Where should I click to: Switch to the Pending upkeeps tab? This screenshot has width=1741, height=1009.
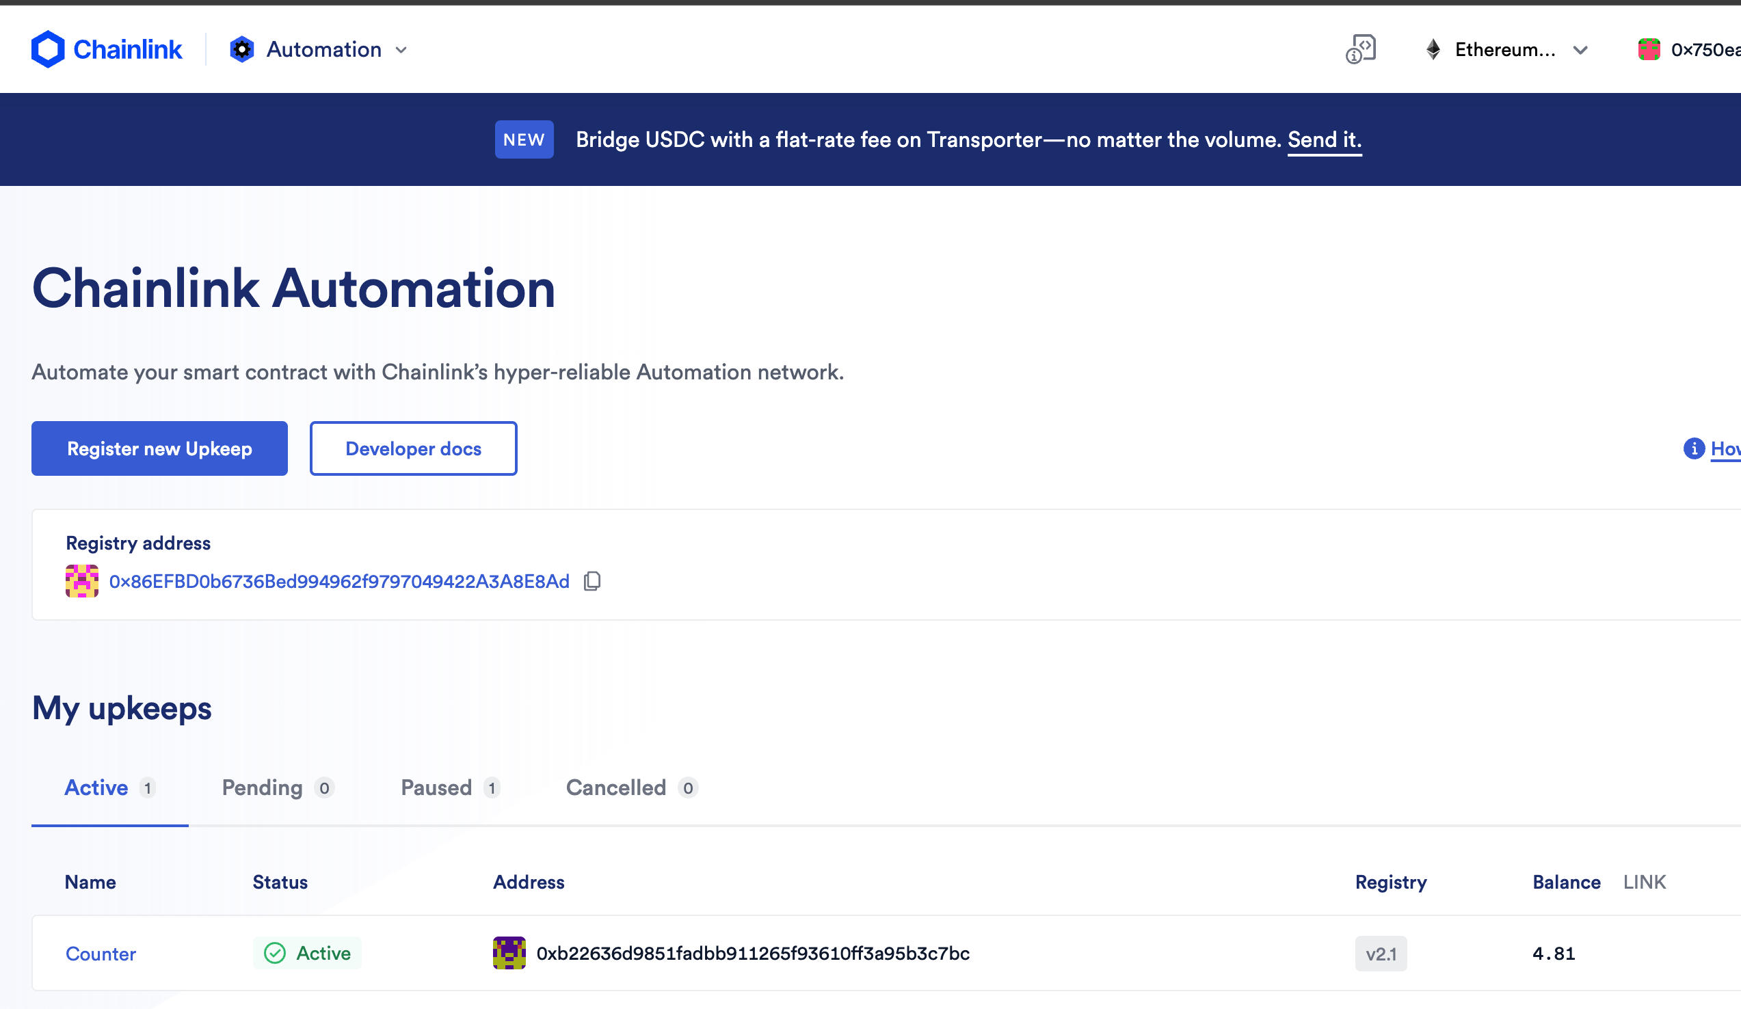tap(278, 788)
